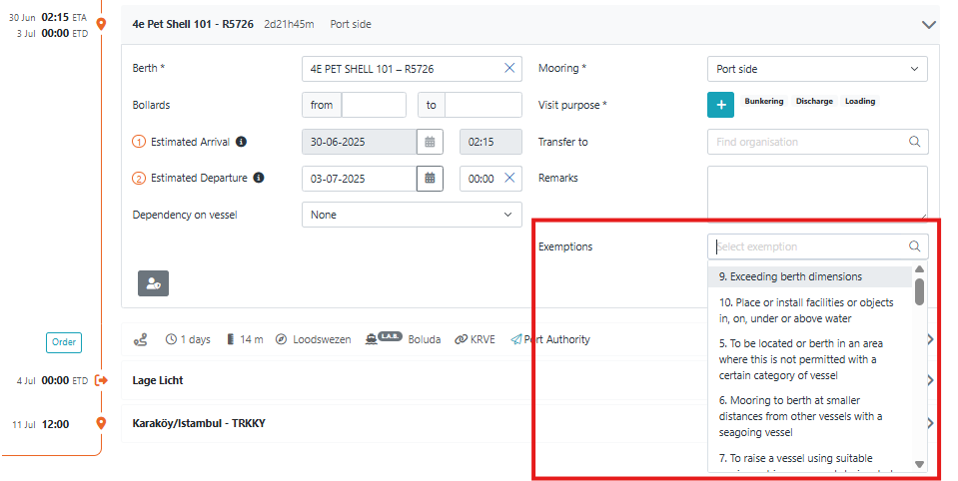Click the Estimated Arrival info icon

242,142
